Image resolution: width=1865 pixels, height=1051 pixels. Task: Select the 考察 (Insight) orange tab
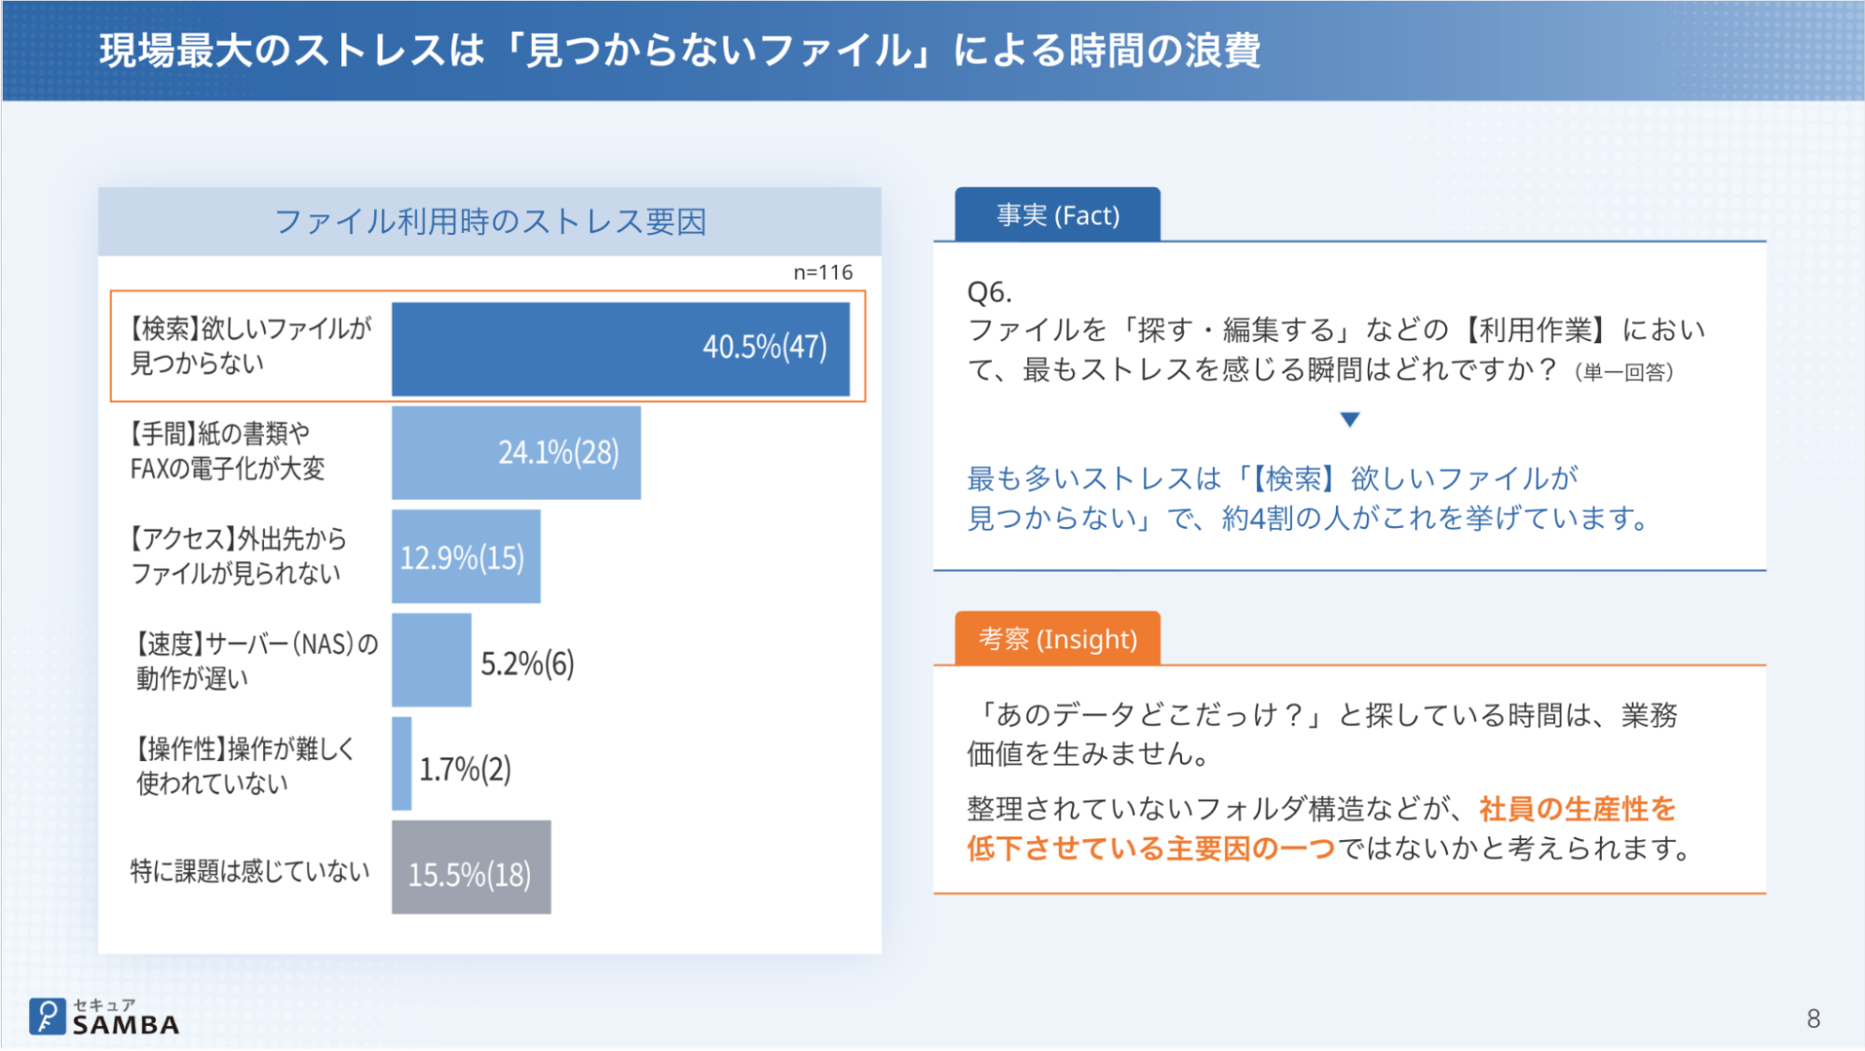1057,640
